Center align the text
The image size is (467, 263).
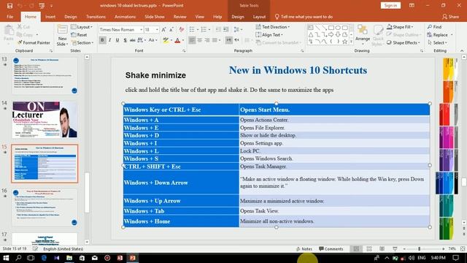click(x=199, y=40)
